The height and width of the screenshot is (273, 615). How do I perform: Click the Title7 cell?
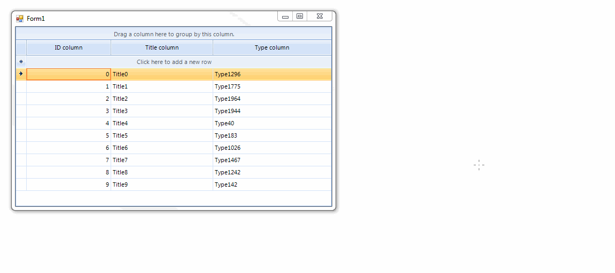click(161, 160)
